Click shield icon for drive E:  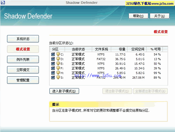[58, 63]
